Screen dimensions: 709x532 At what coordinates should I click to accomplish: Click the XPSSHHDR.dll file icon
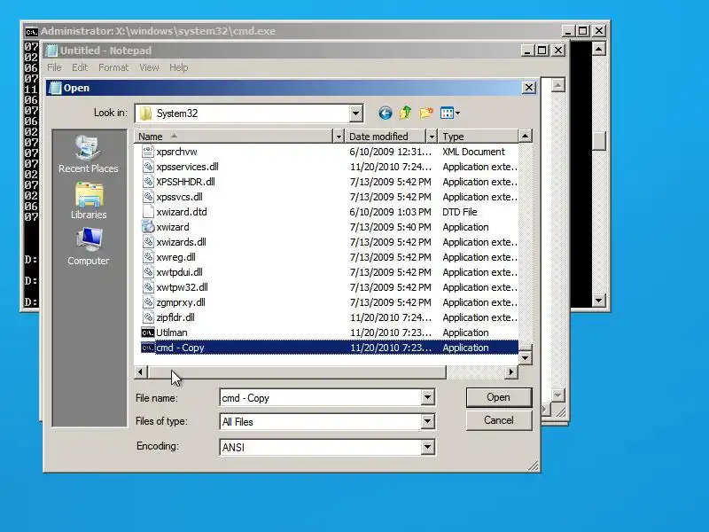tap(148, 182)
